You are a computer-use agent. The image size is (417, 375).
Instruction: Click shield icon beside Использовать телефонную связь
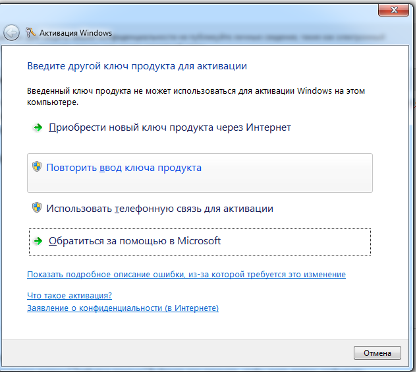coord(37,207)
